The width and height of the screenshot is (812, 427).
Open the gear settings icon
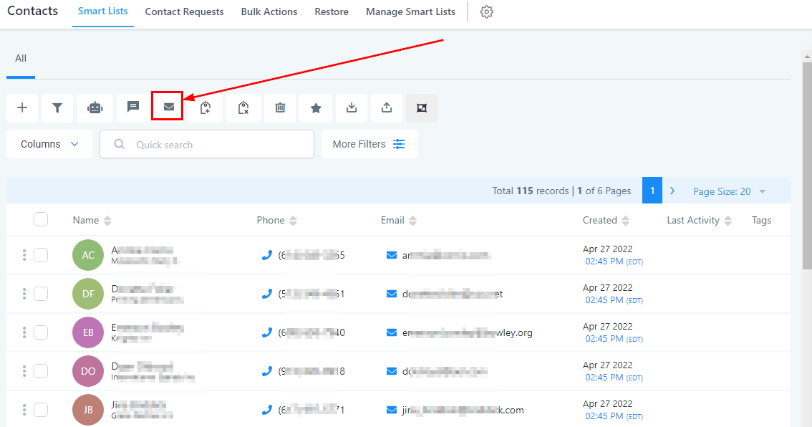tap(487, 12)
